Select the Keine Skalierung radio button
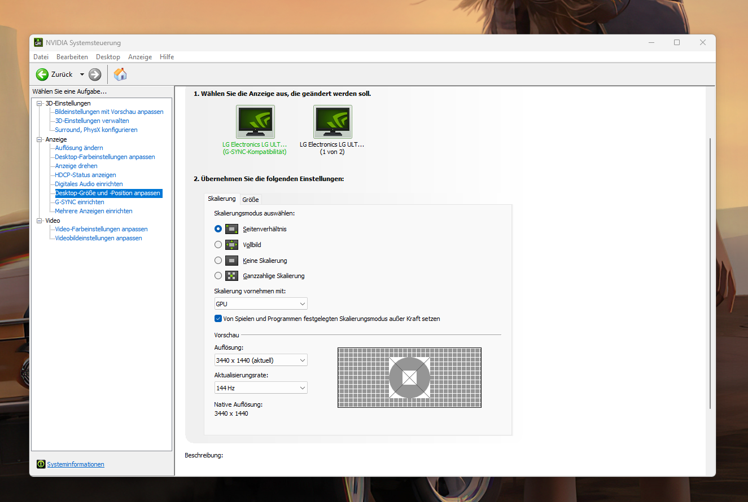The height and width of the screenshot is (502, 748). pyautogui.click(x=218, y=261)
